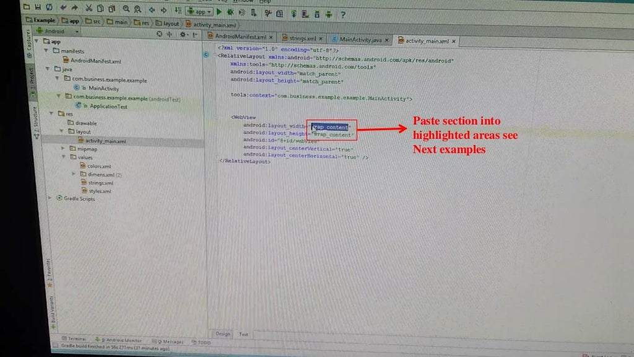Click the src breadcrumb

93,22
